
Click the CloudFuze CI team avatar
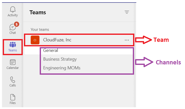(35, 40)
